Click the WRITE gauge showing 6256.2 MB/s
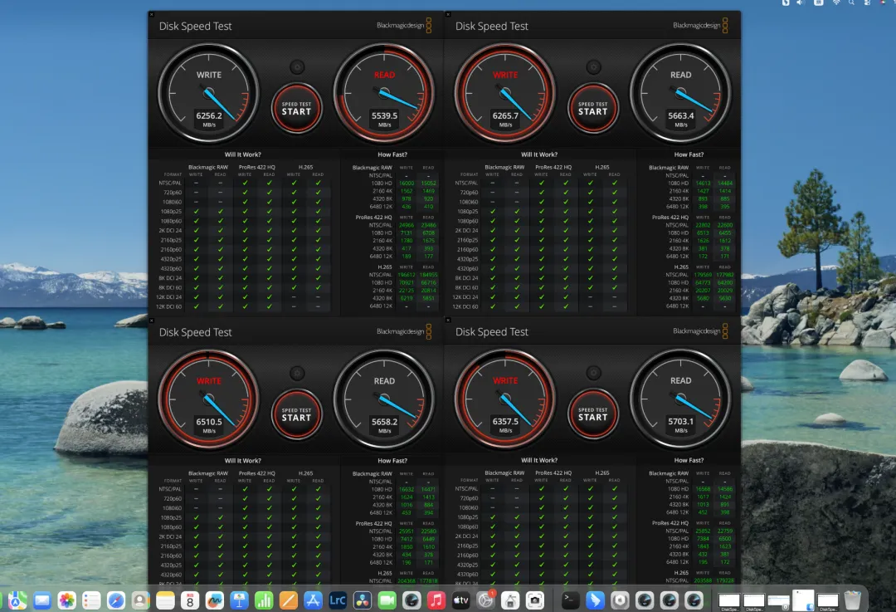 pos(208,94)
